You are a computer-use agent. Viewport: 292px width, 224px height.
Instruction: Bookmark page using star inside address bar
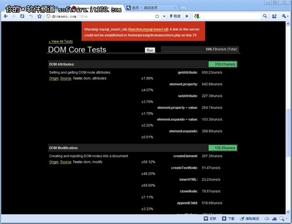(x=157, y=16)
